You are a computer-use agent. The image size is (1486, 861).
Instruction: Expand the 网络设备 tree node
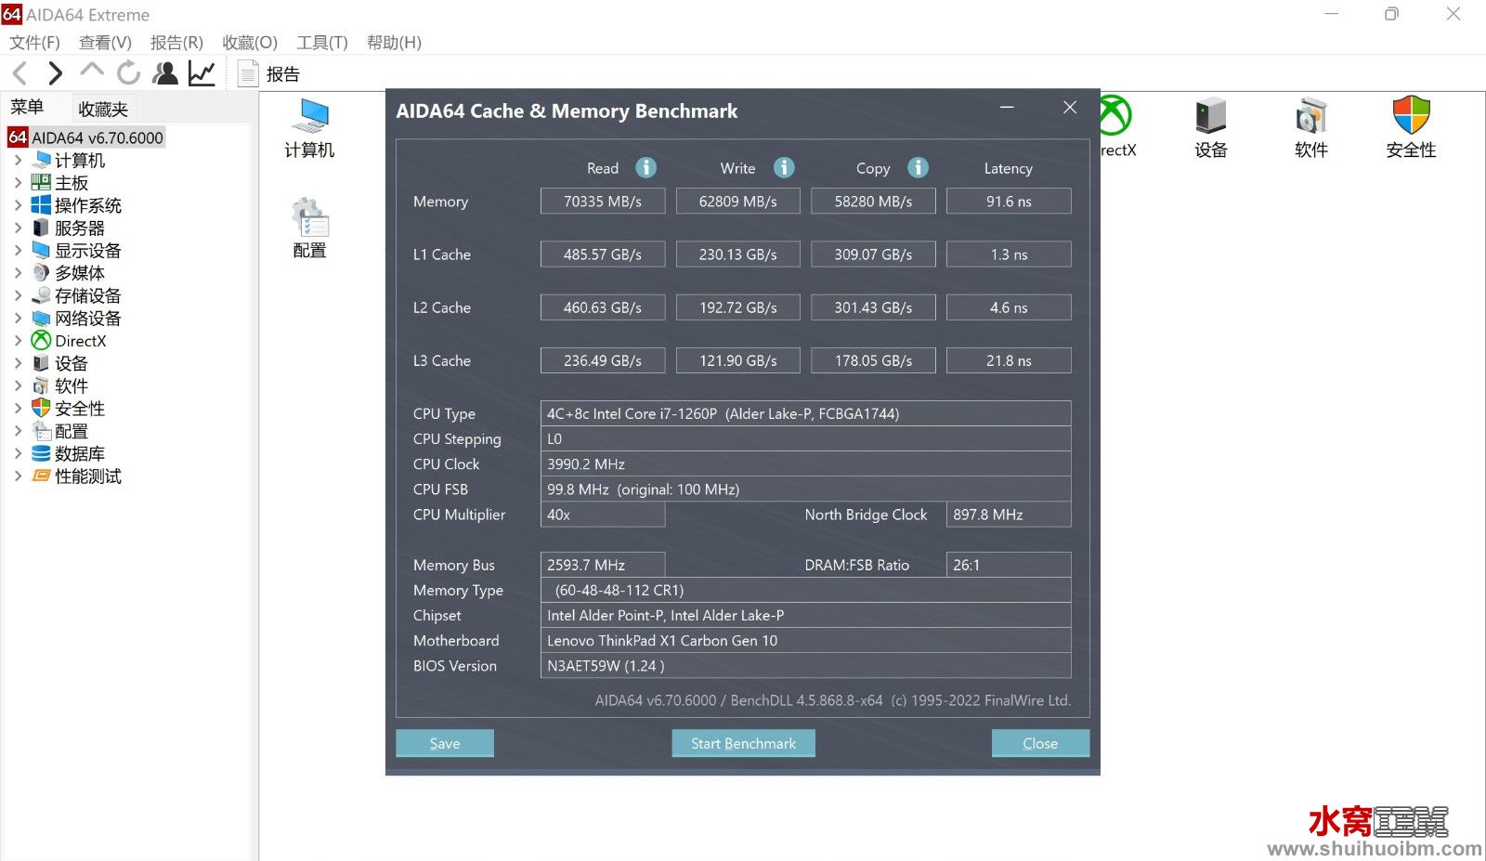point(18,318)
